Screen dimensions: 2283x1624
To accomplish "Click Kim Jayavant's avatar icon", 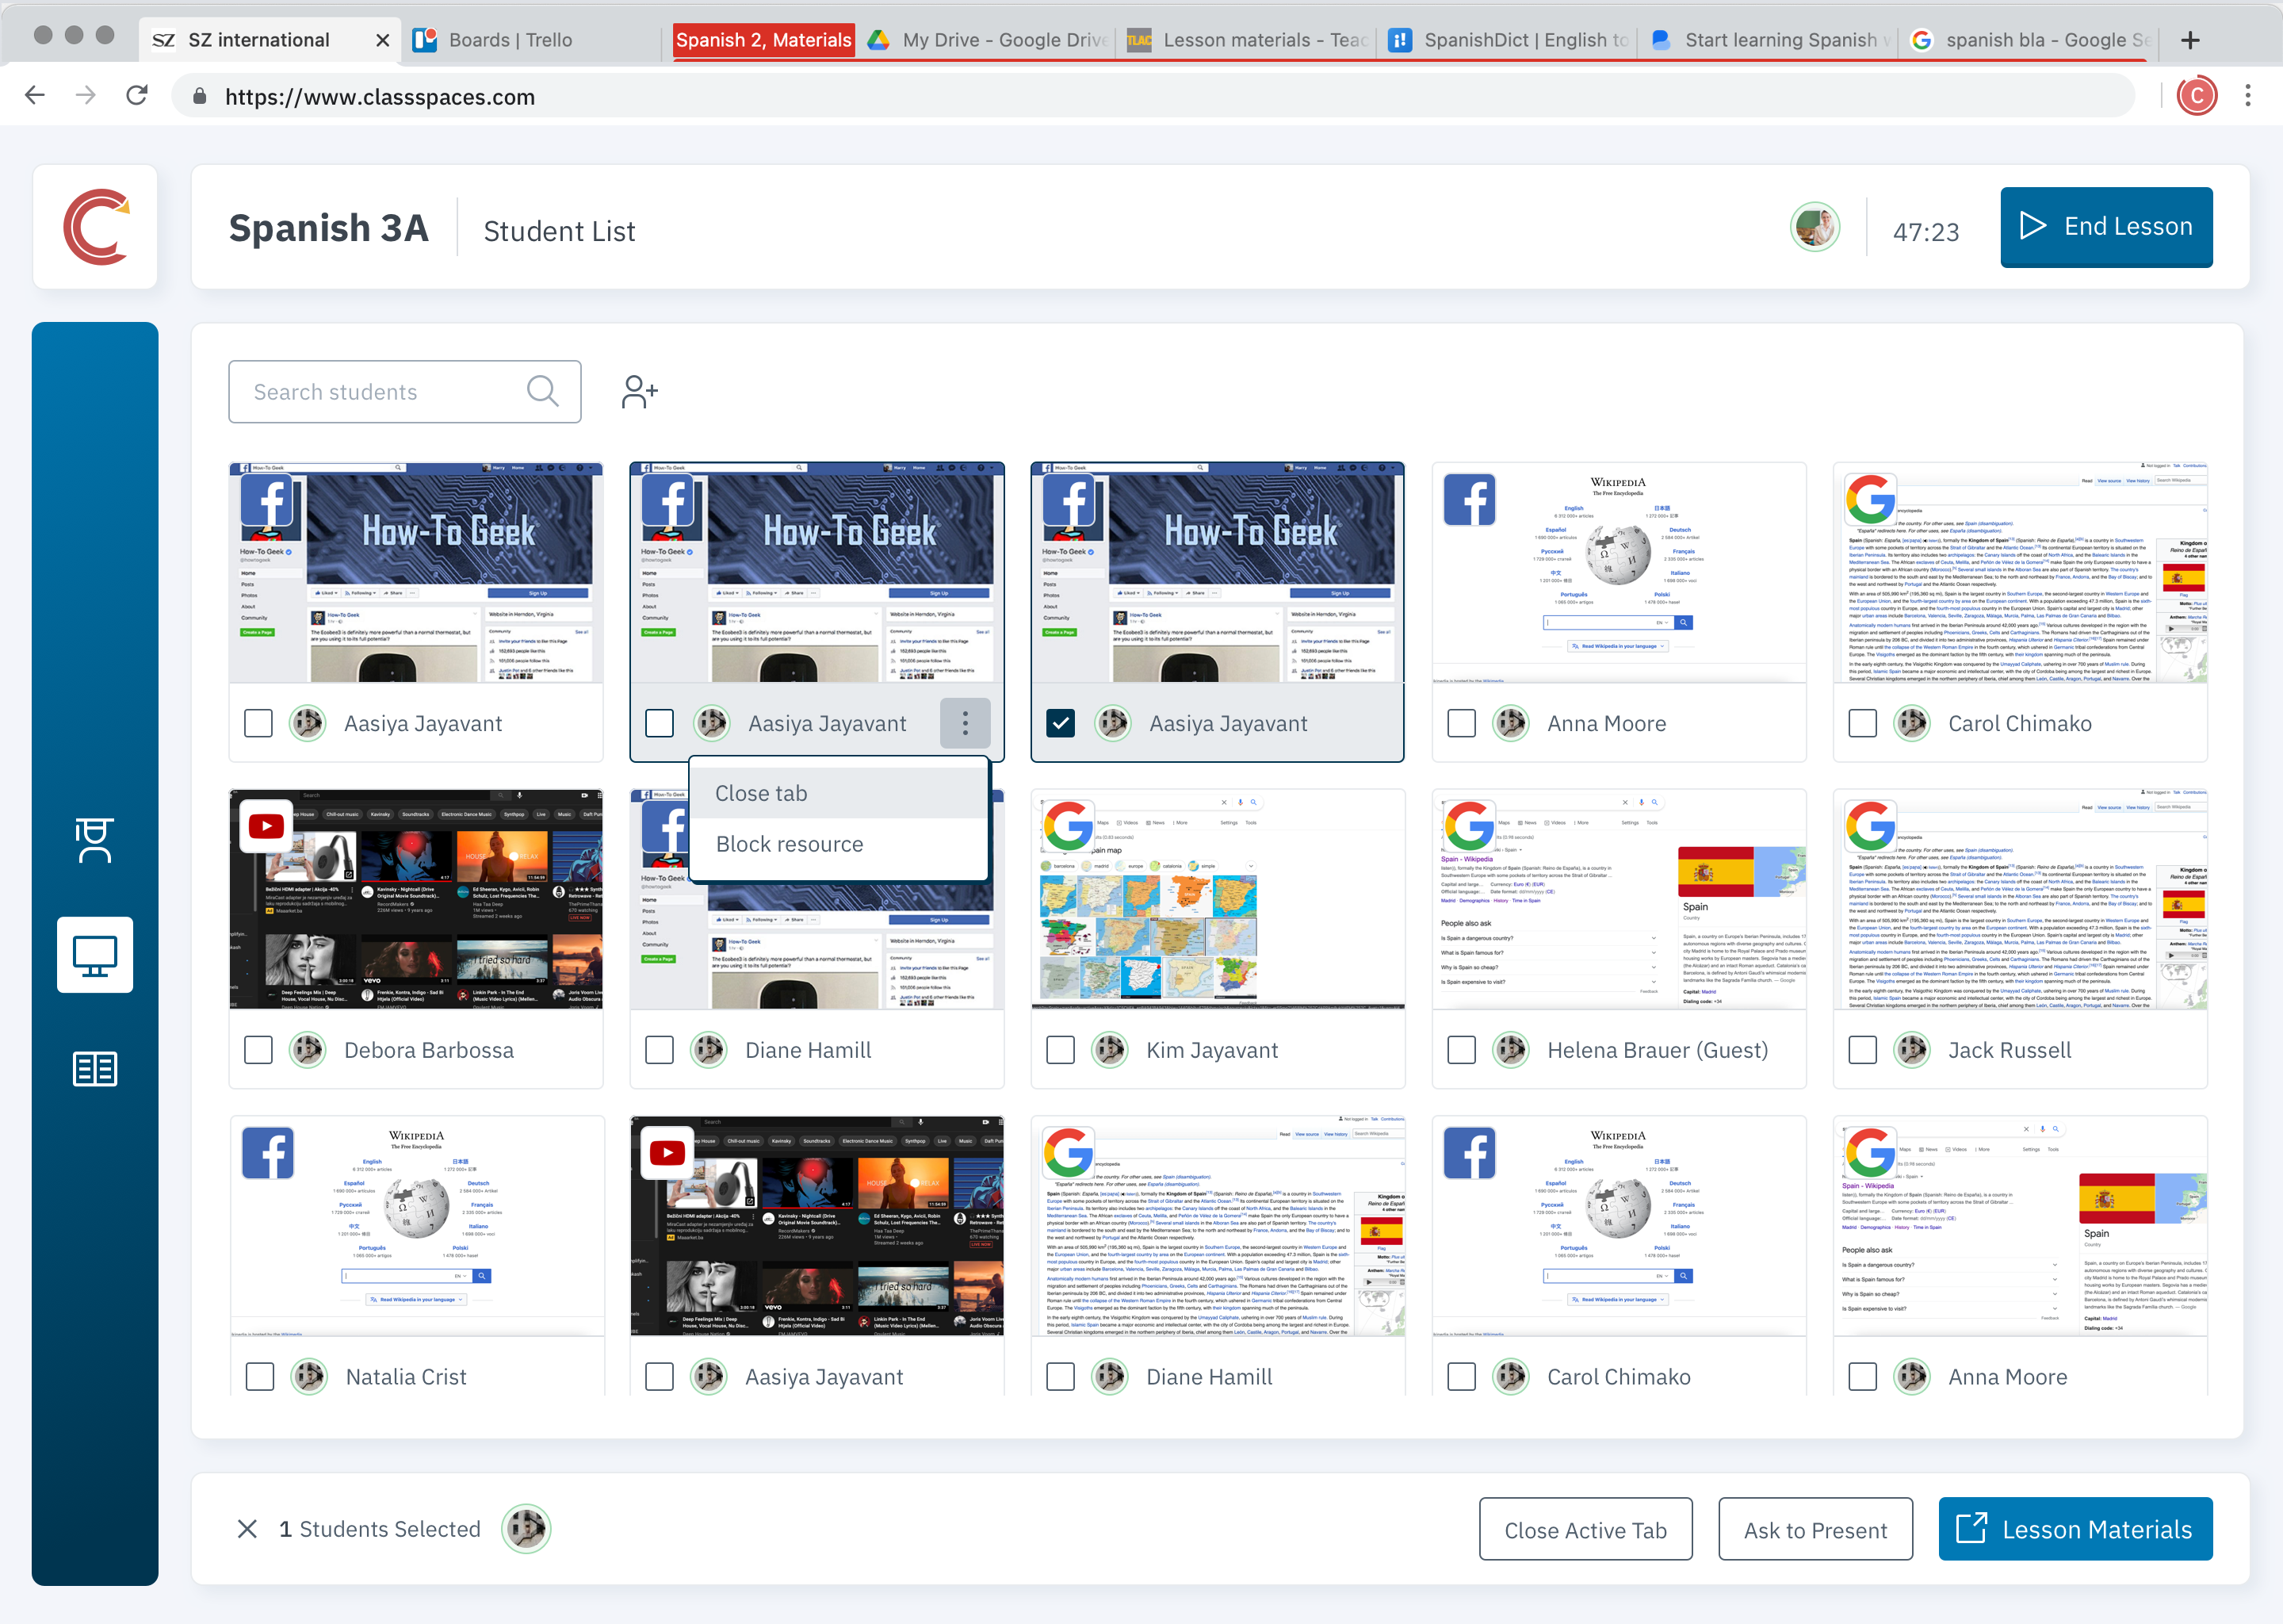I will [x=1110, y=1050].
